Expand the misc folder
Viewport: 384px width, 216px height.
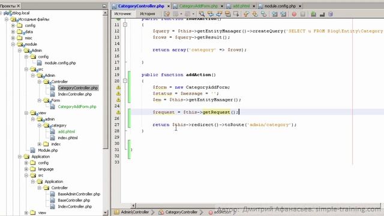coord(13,38)
